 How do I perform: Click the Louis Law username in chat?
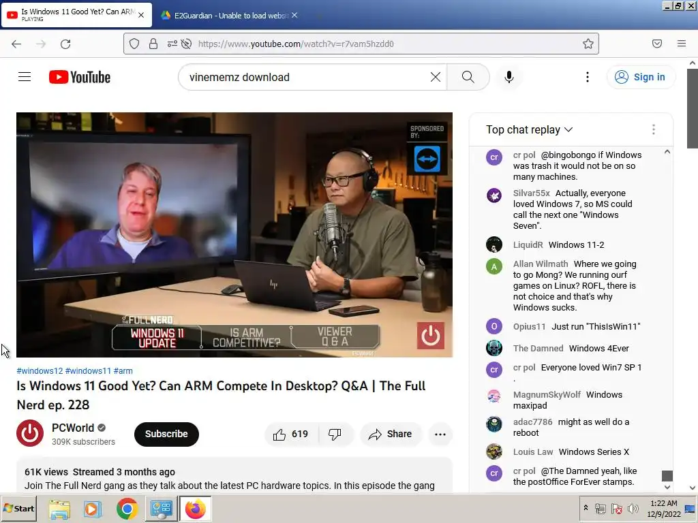(x=533, y=452)
